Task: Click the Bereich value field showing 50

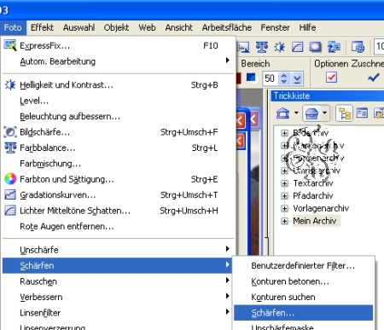Action: tap(271, 78)
